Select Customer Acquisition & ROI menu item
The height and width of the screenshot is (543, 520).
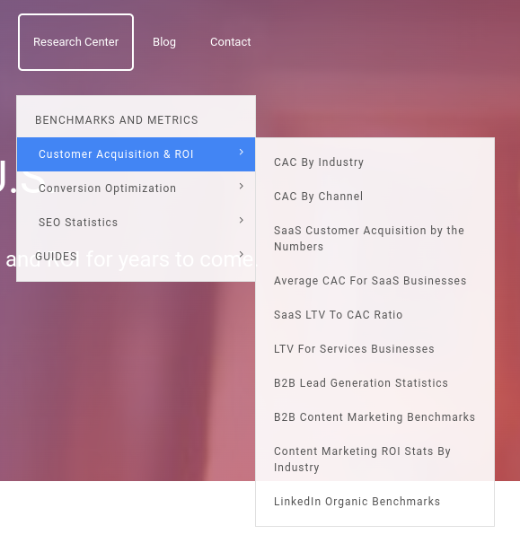click(x=137, y=154)
